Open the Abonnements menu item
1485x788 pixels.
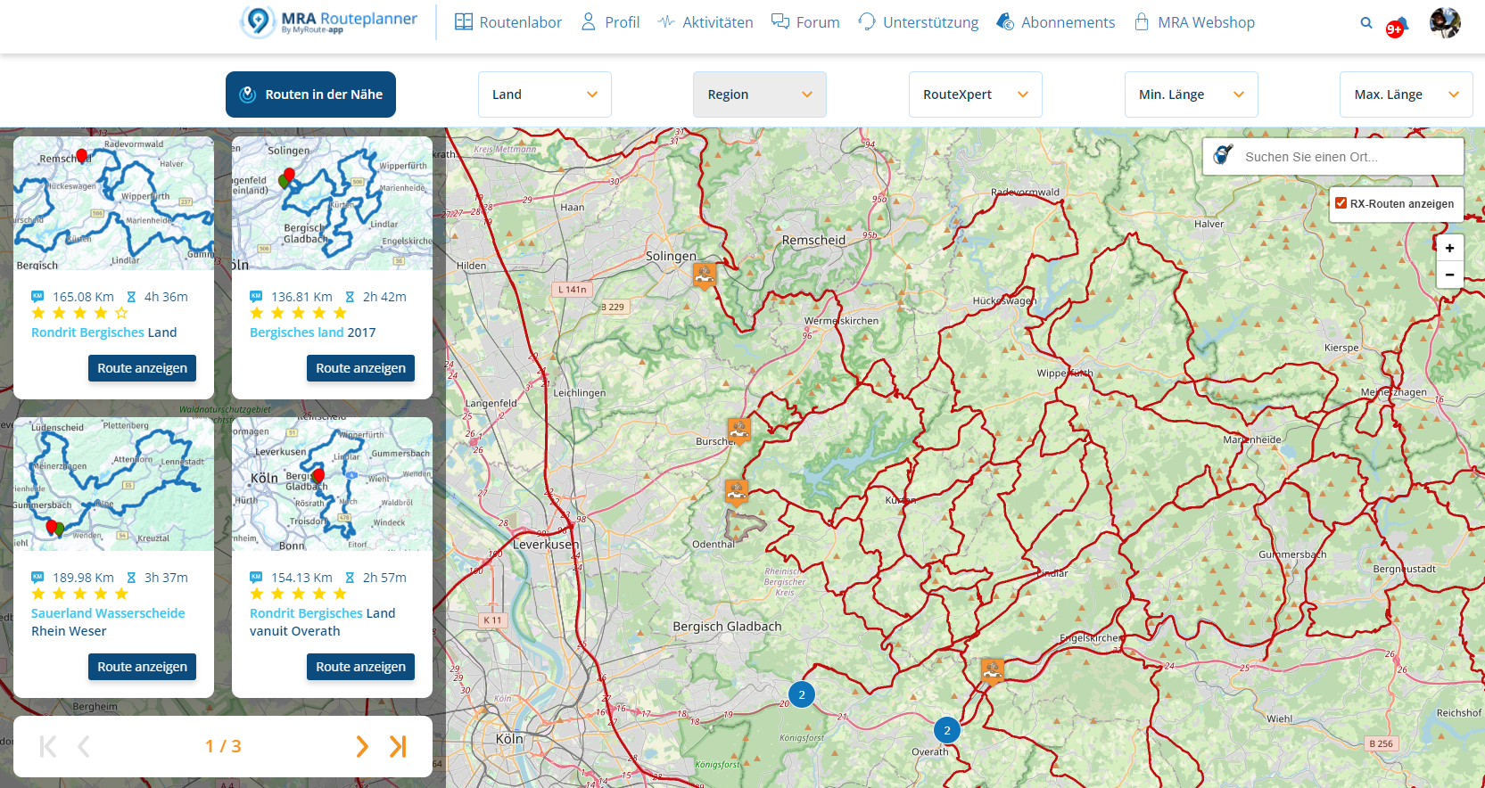[x=1055, y=22]
